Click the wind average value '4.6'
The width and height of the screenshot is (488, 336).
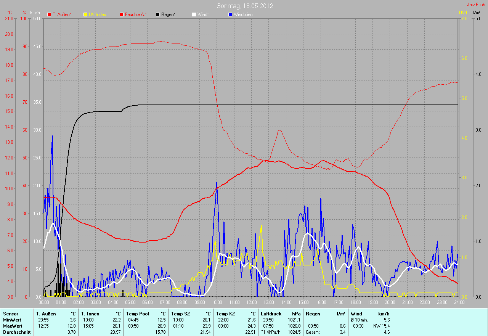coord(387,332)
